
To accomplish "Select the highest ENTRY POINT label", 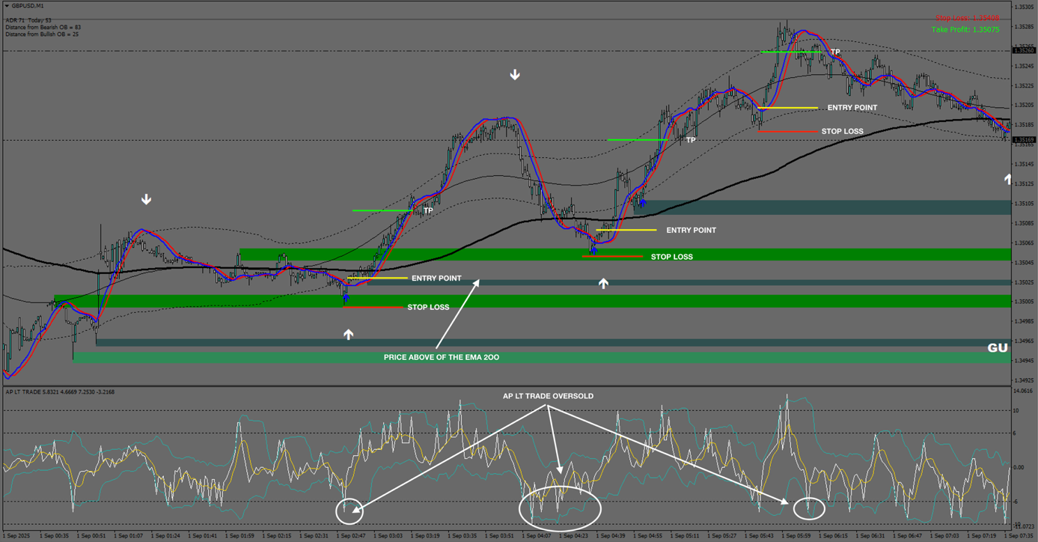I will tap(852, 108).
